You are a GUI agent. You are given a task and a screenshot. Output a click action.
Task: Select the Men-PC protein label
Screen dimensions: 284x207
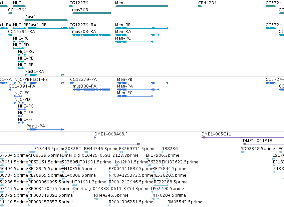pyautogui.click(x=125, y=93)
